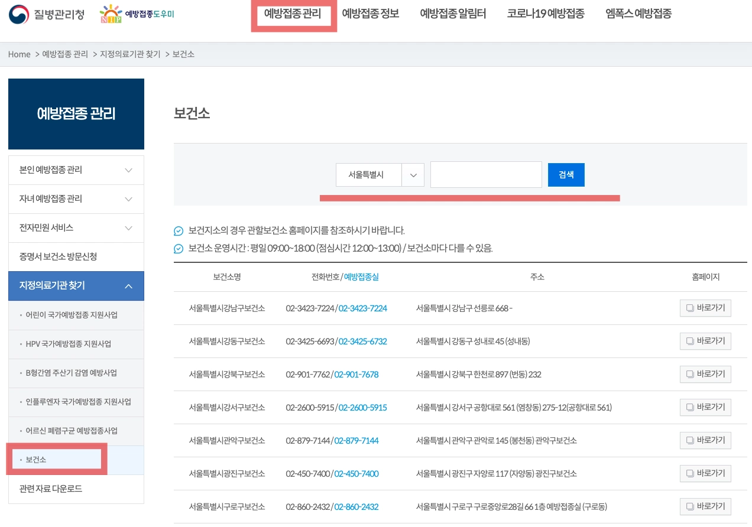
Task: Expand the 전자민원 서비스 section
Action: (76, 228)
